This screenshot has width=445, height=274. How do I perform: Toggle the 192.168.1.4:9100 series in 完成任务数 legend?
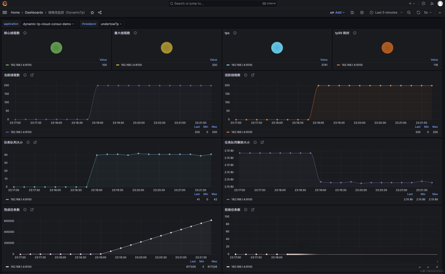click(x=22, y=267)
